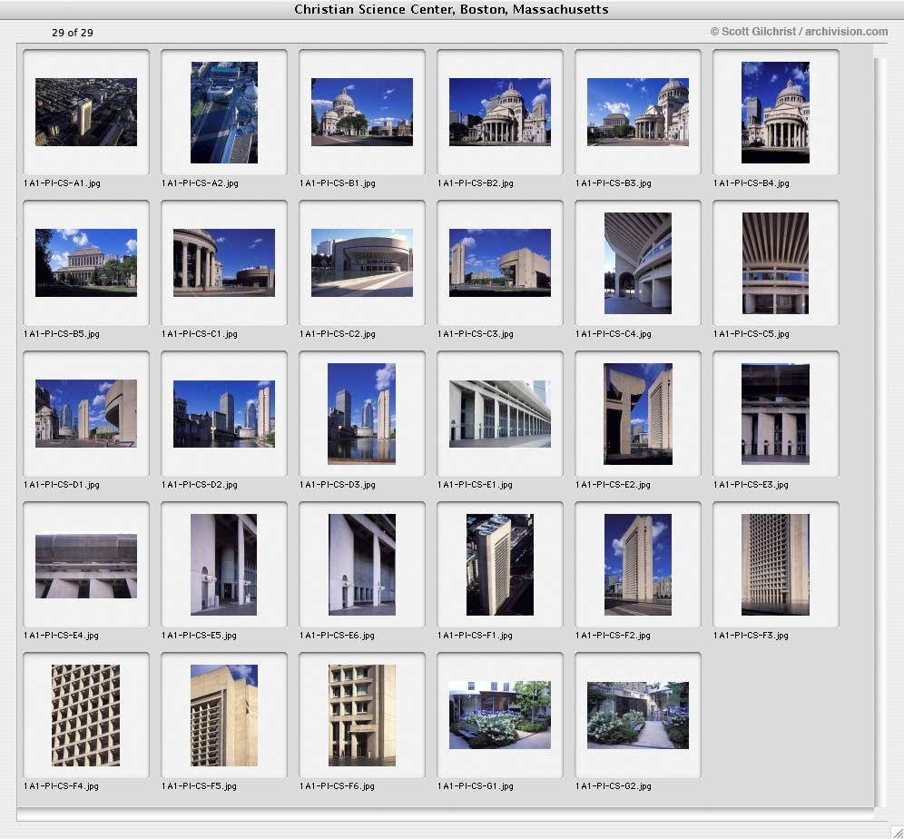
Task: Select thumbnail 1A1-PI-CS-E6.jpg
Action: [362, 565]
